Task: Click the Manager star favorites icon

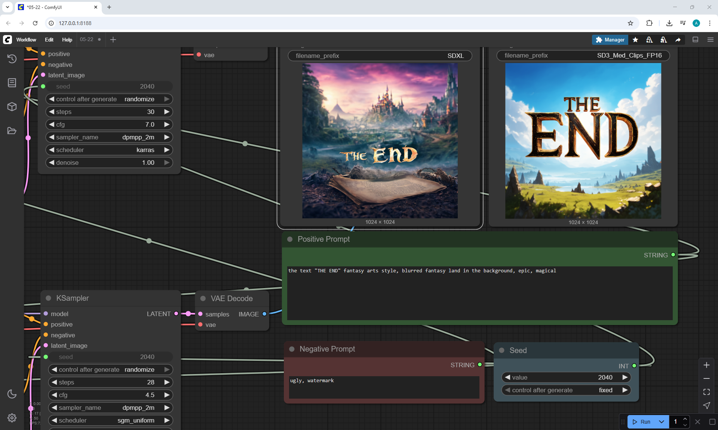Action: 635,40
